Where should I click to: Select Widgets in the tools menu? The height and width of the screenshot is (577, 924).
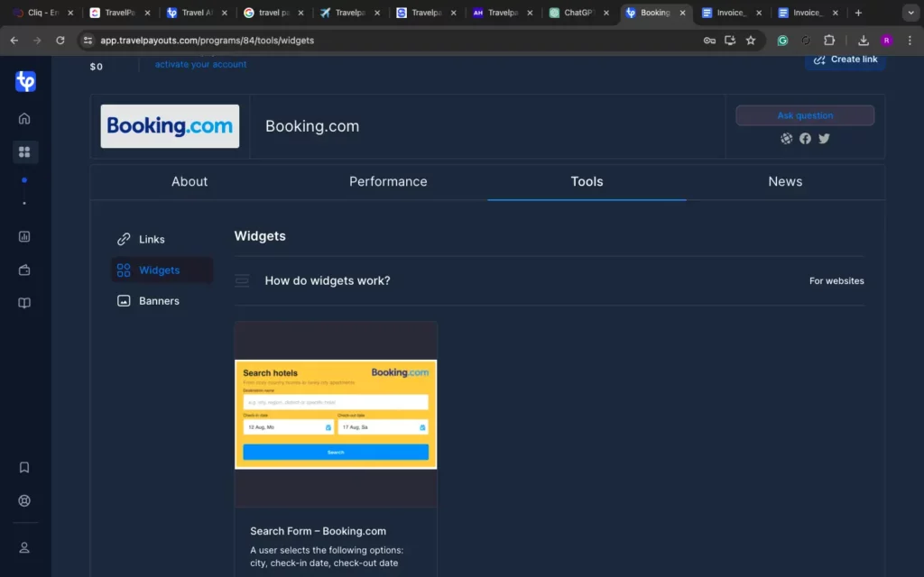(162, 270)
